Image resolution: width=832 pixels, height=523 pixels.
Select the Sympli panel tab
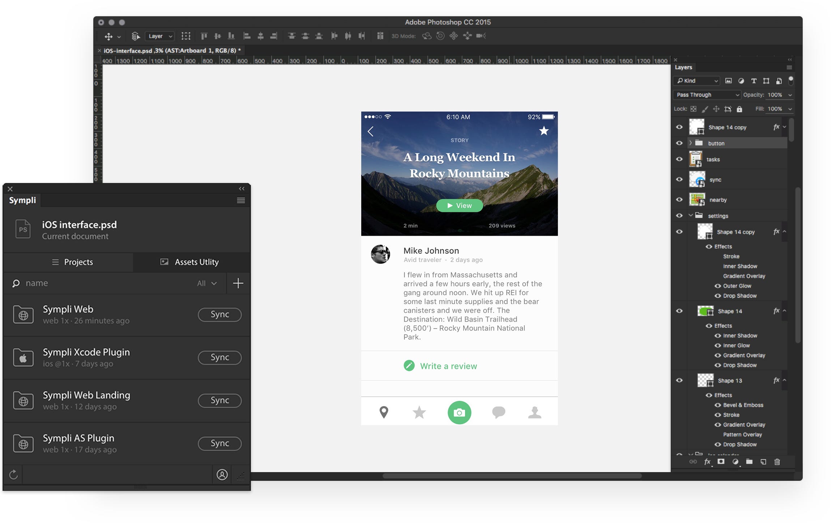point(22,200)
